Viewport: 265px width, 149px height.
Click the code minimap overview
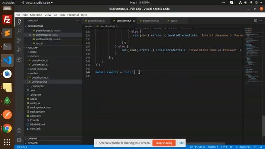point(253,56)
